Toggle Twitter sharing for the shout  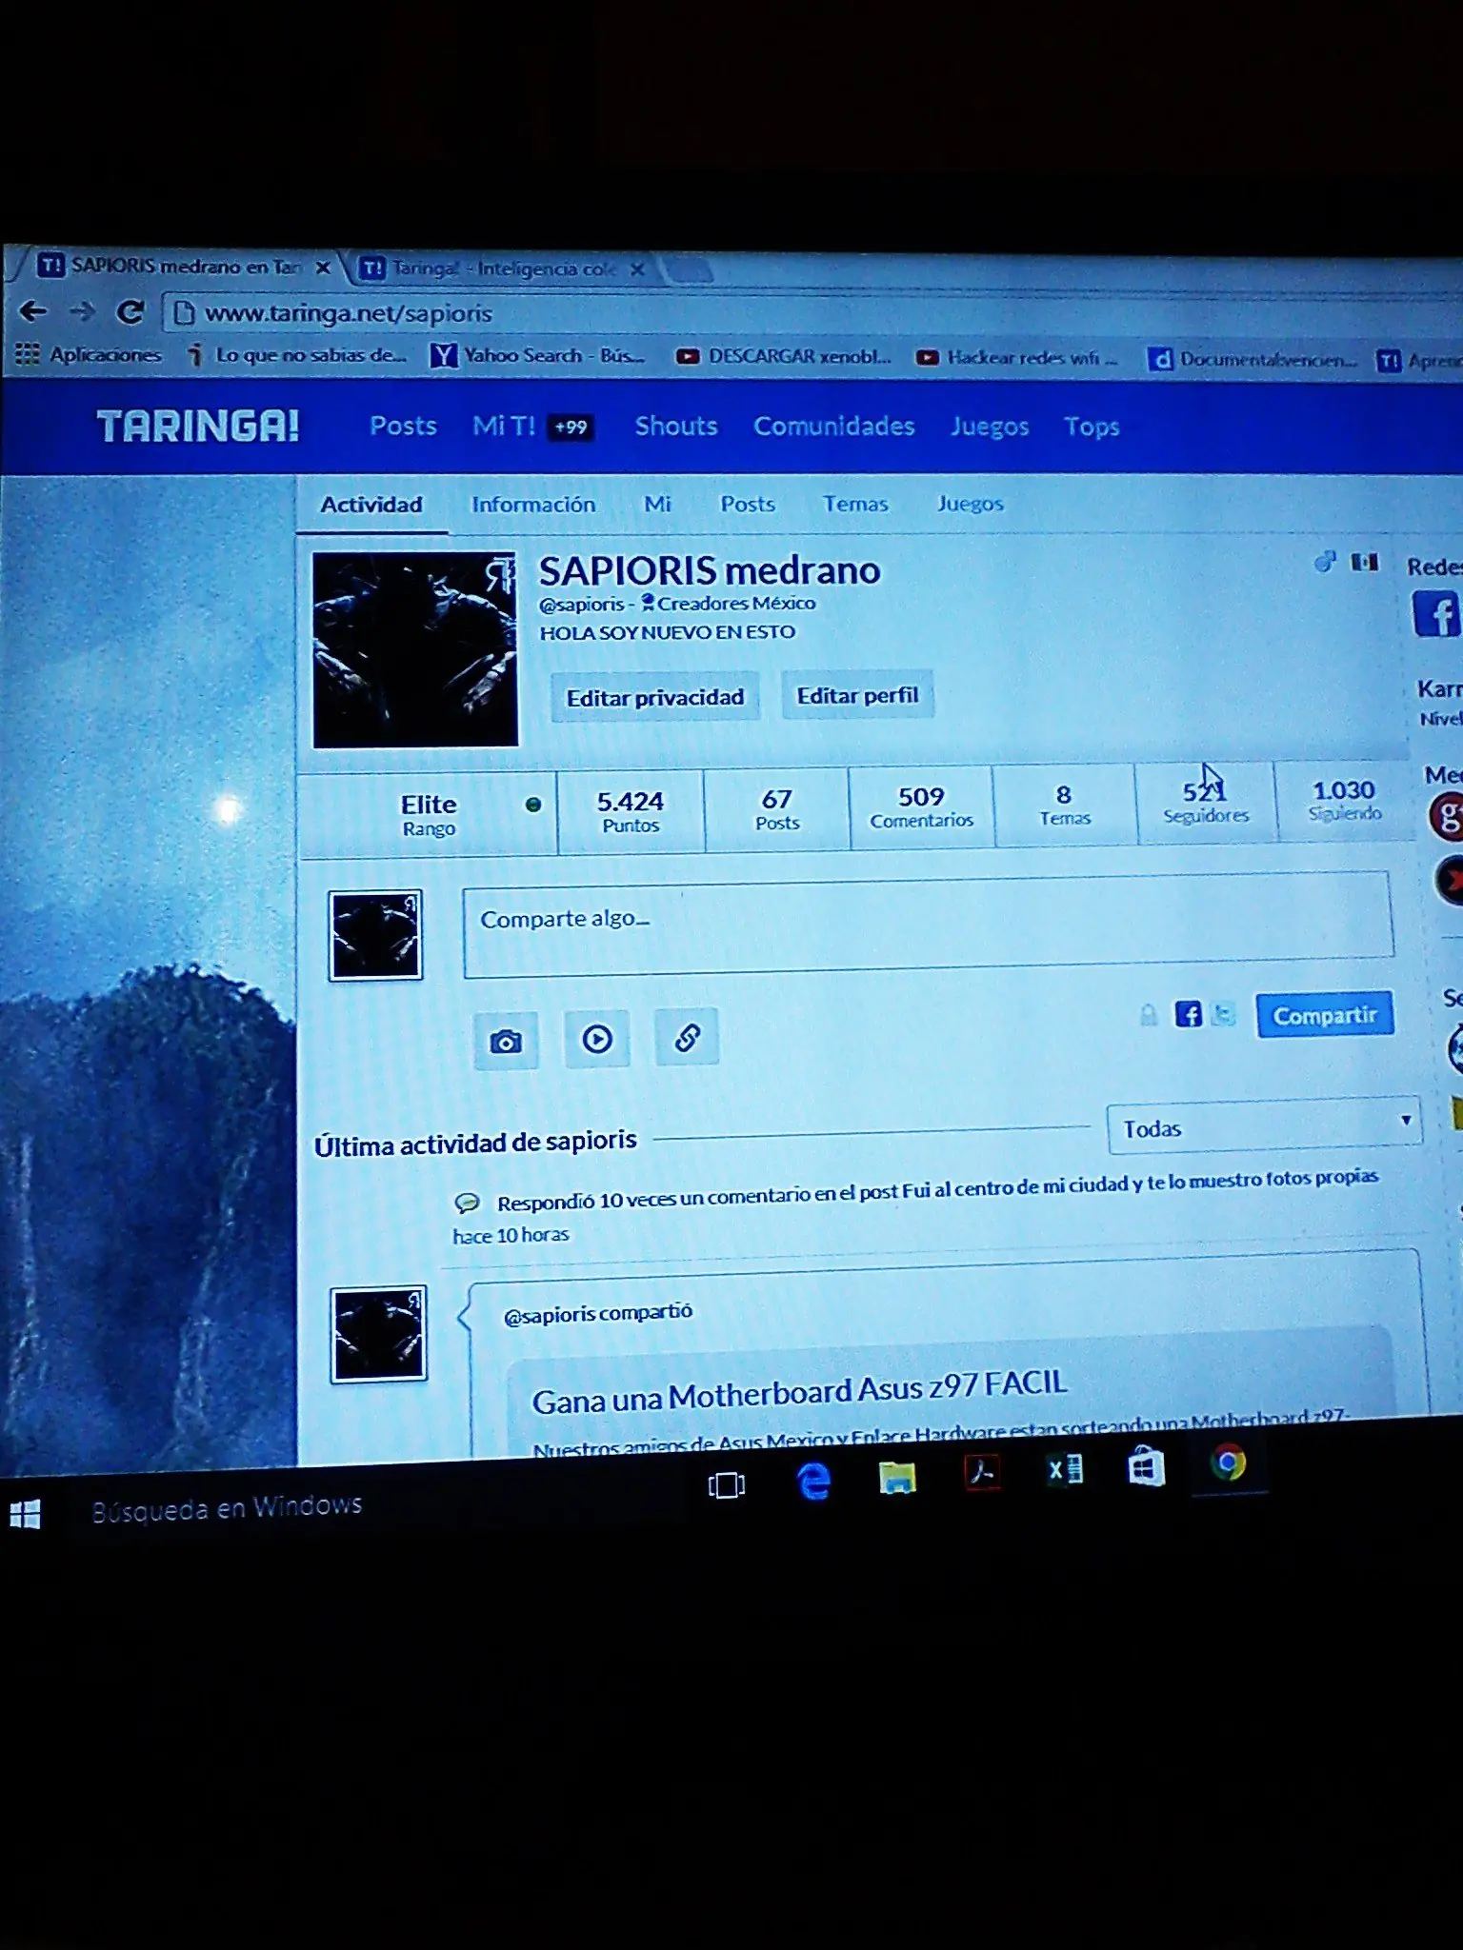(x=1224, y=1014)
